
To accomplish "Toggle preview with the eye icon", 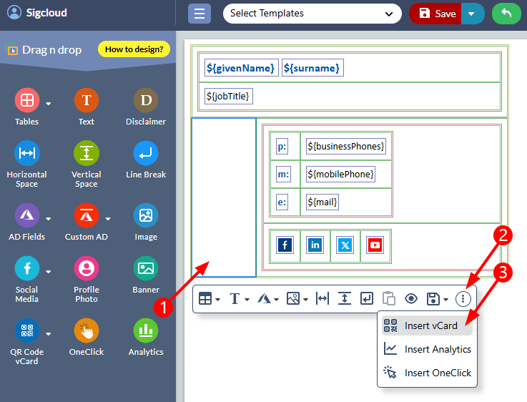I will point(411,299).
